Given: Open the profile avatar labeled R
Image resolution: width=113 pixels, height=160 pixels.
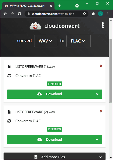Looking at the screenshot, I should point(100,14).
